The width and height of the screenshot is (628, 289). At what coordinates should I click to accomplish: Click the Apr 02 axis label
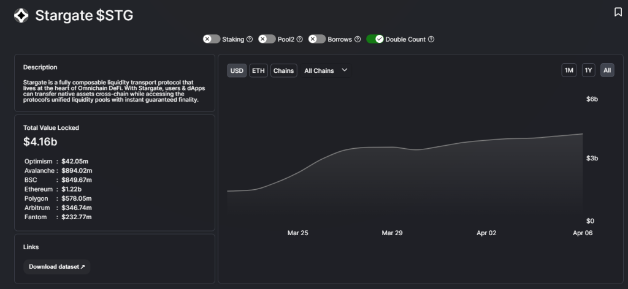(x=486, y=233)
